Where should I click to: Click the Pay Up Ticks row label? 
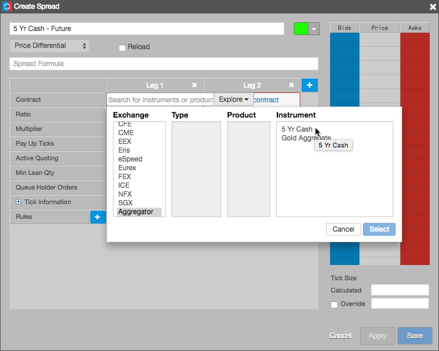[35, 143]
